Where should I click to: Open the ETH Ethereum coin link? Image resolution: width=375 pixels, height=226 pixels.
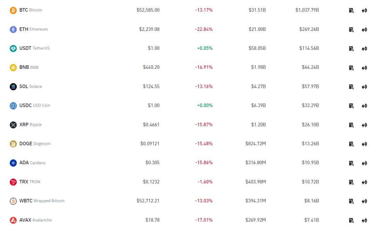[33, 29]
